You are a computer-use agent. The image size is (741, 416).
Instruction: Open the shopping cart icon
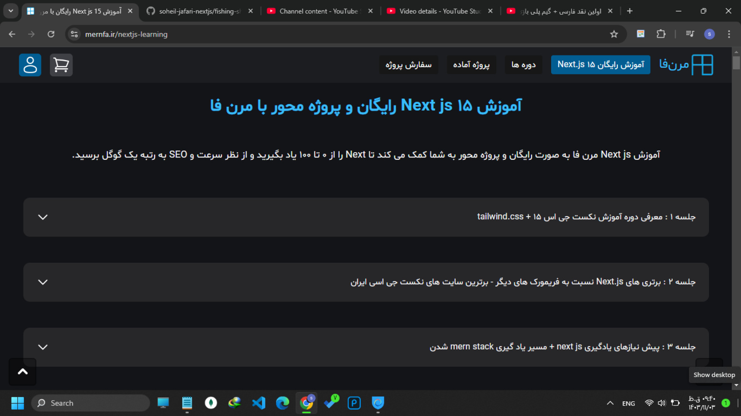(x=61, y=65)
